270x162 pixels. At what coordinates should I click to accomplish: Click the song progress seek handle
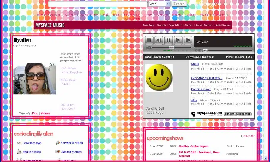point(205,50)
